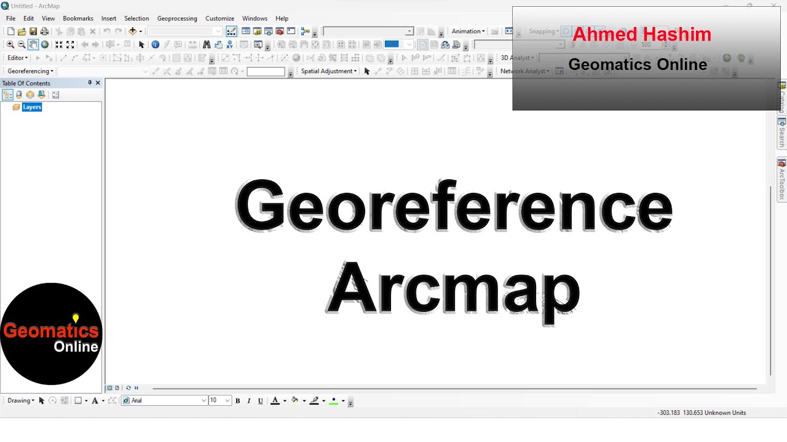
Task: Open the Bookmarks menu
Action: (78, 18)
